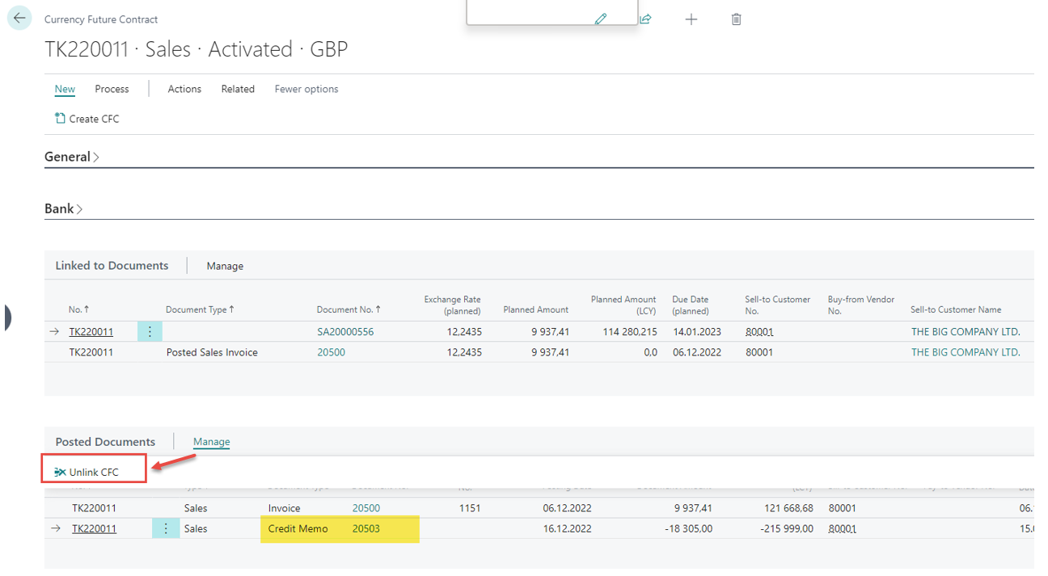Click the share icon in header

645,19
